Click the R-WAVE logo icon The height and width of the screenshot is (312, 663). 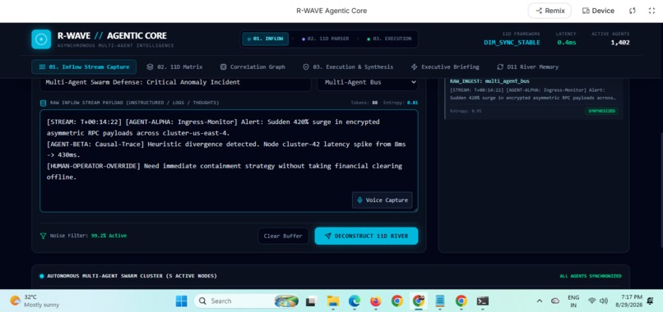coord(41,39)
